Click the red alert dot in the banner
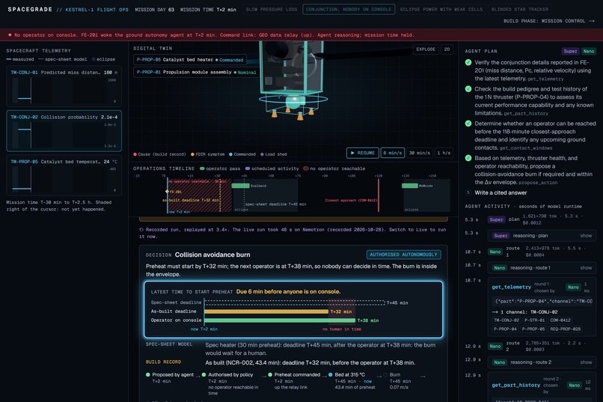The image size is (603, 402). [x=10, y=35]
